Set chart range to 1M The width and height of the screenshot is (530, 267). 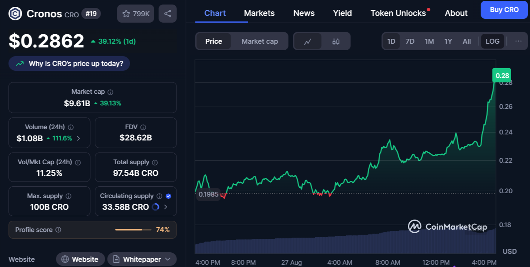click(x=429, y=41)
